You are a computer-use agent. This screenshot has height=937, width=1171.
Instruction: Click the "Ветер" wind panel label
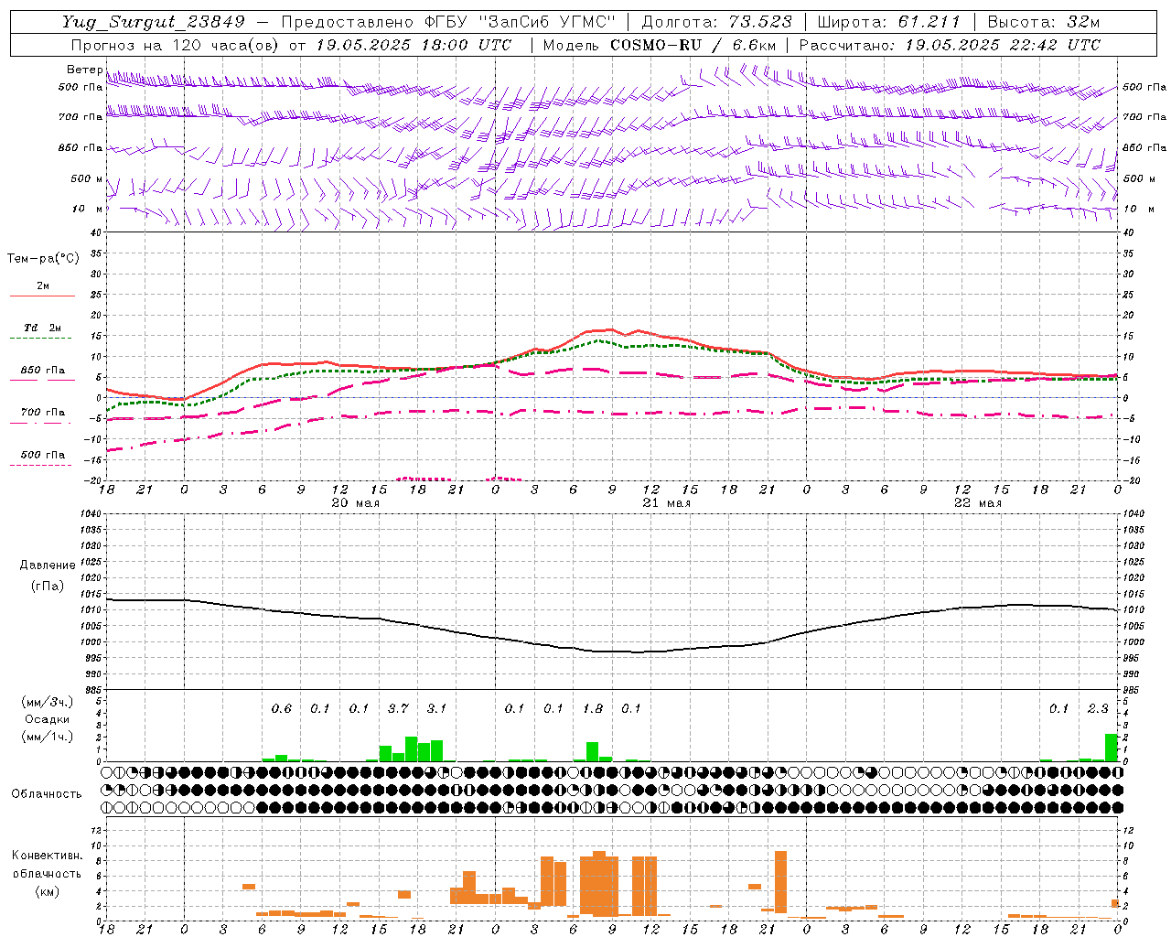[x=85, y=70]
